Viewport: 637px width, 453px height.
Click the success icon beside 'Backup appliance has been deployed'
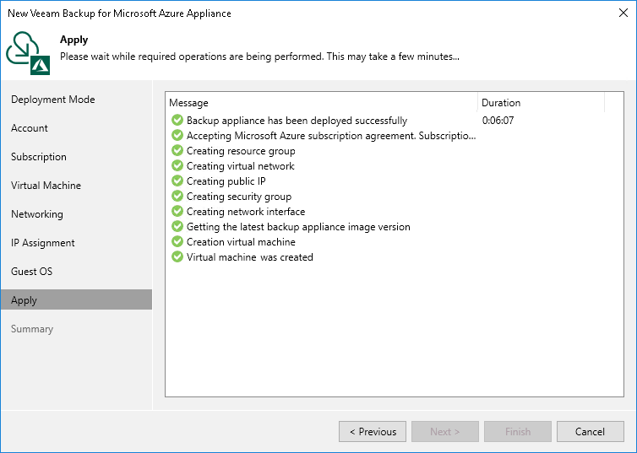tap(177, 121)
